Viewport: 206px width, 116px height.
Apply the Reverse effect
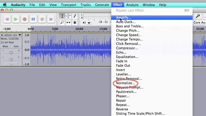[152, 109]
